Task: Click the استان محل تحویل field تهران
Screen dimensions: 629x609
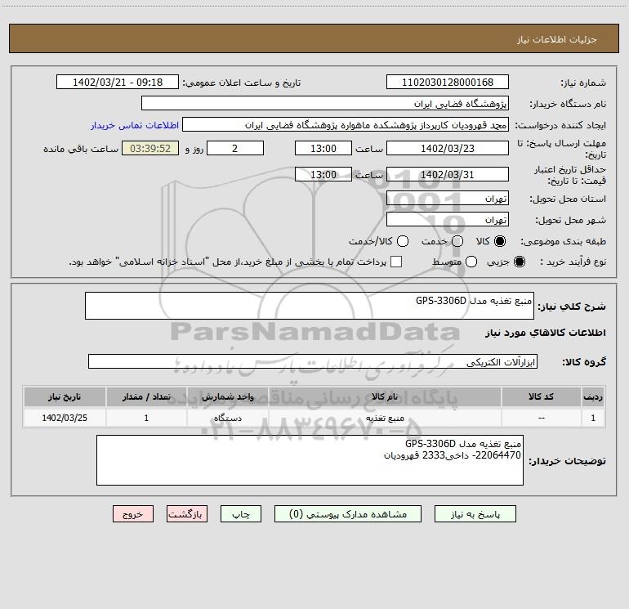Action: pos(448,198)
